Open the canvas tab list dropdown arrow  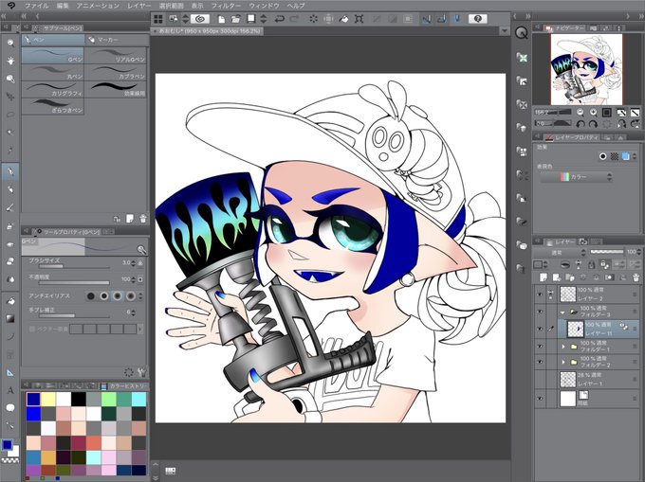pos(505,31)
